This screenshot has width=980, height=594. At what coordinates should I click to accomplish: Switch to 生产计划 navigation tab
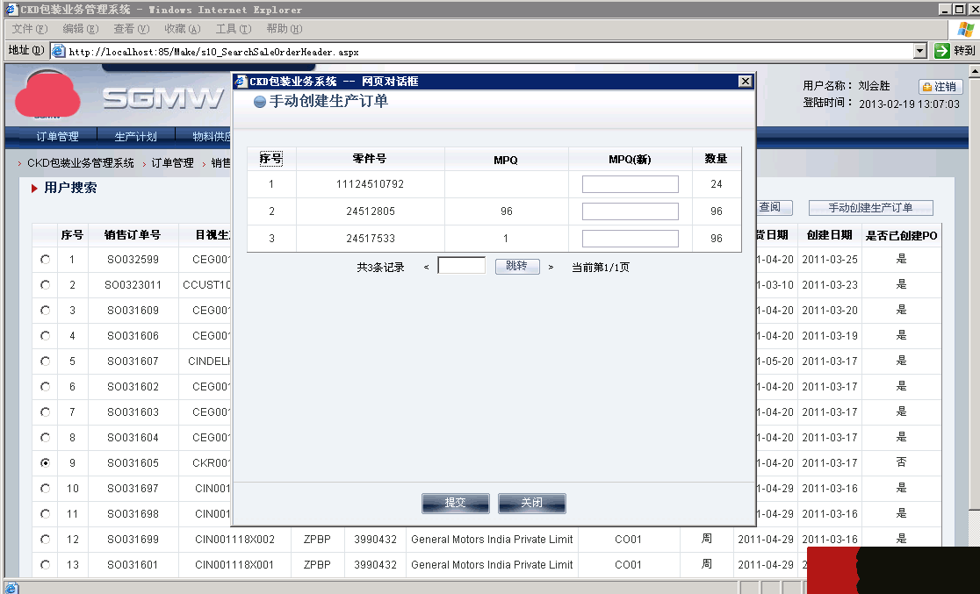point(135,136)
